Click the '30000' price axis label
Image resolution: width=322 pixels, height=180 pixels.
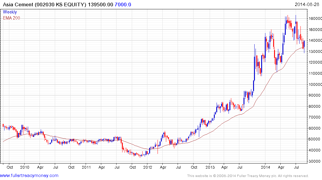(315, 161)
